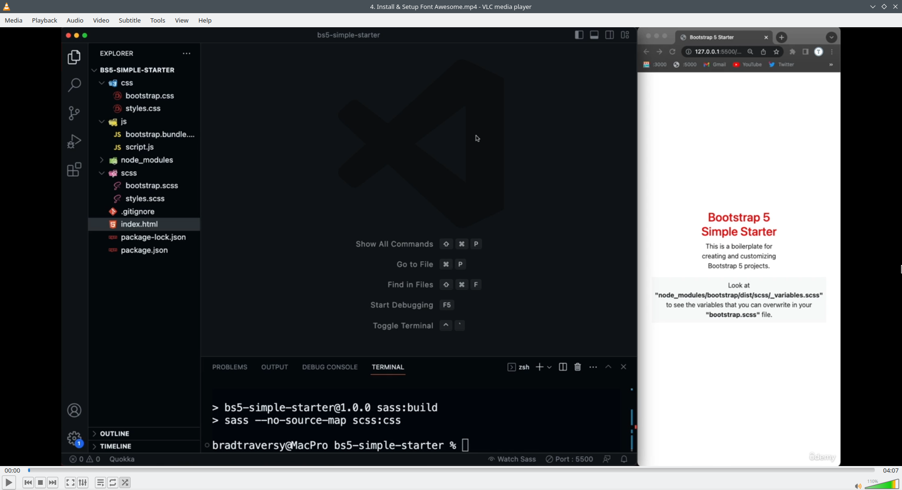Viewport: 902px width, 490px height.
Task: Toggle VS Code secondary sidebar layout icon
Action: pyautogui.click(x=610, y=35)
